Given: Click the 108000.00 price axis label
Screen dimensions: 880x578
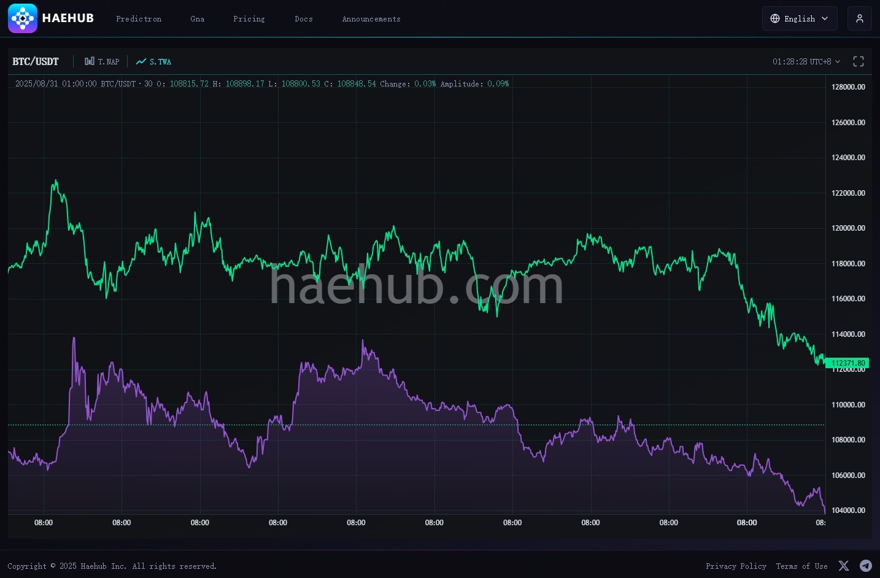Looking at the screenshot, I should point(848,440).
